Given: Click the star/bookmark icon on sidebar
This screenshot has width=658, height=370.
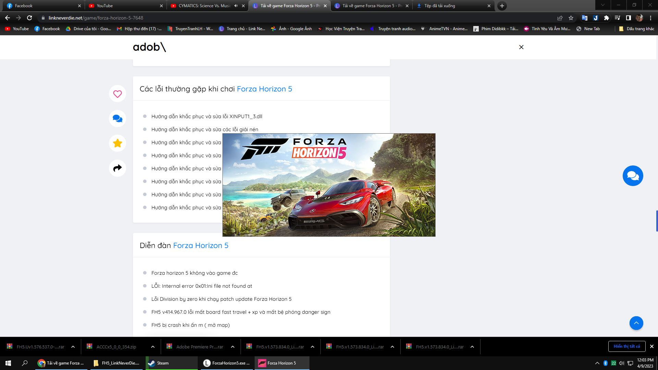Looking at the screenshot, I should coord(117,143).
